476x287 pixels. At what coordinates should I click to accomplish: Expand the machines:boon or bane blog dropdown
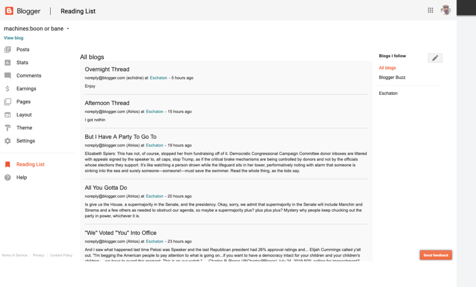click(68, 29)
